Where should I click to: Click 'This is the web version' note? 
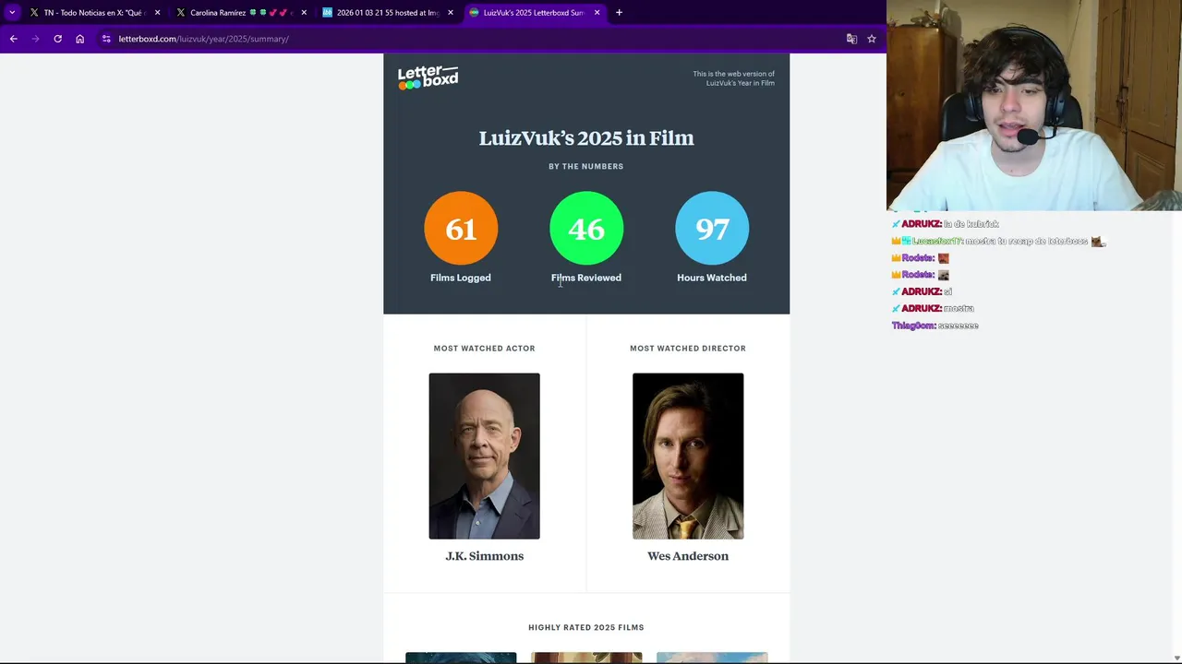click(734, 78)
